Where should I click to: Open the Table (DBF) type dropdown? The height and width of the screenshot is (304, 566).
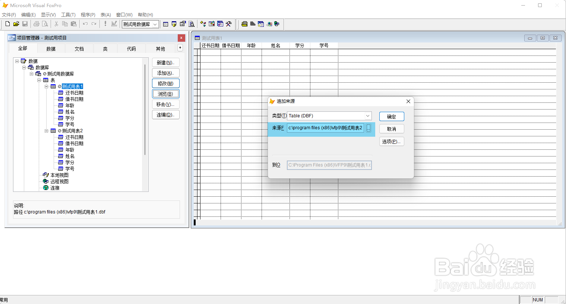coord(367,115)
